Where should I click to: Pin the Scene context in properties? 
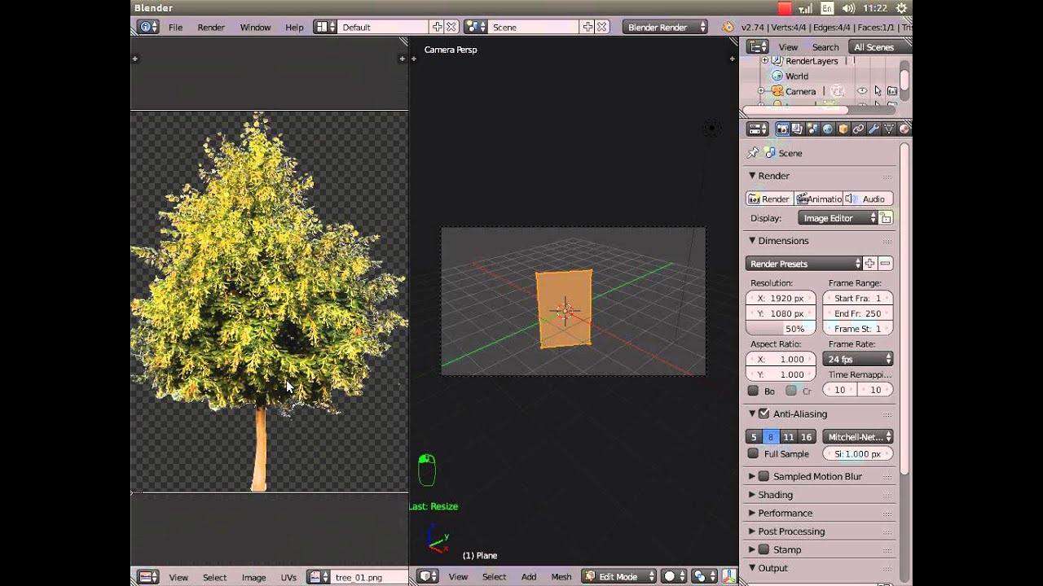point(753,153)
